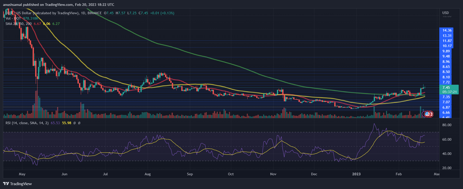
Task: Click the US flag economic event icon
Action: click(427, 114)
